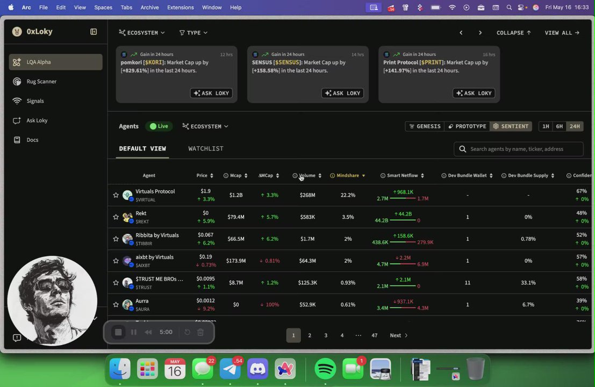
Task: Star Aurra agent to watchlist
Action: tap(116, 305)
